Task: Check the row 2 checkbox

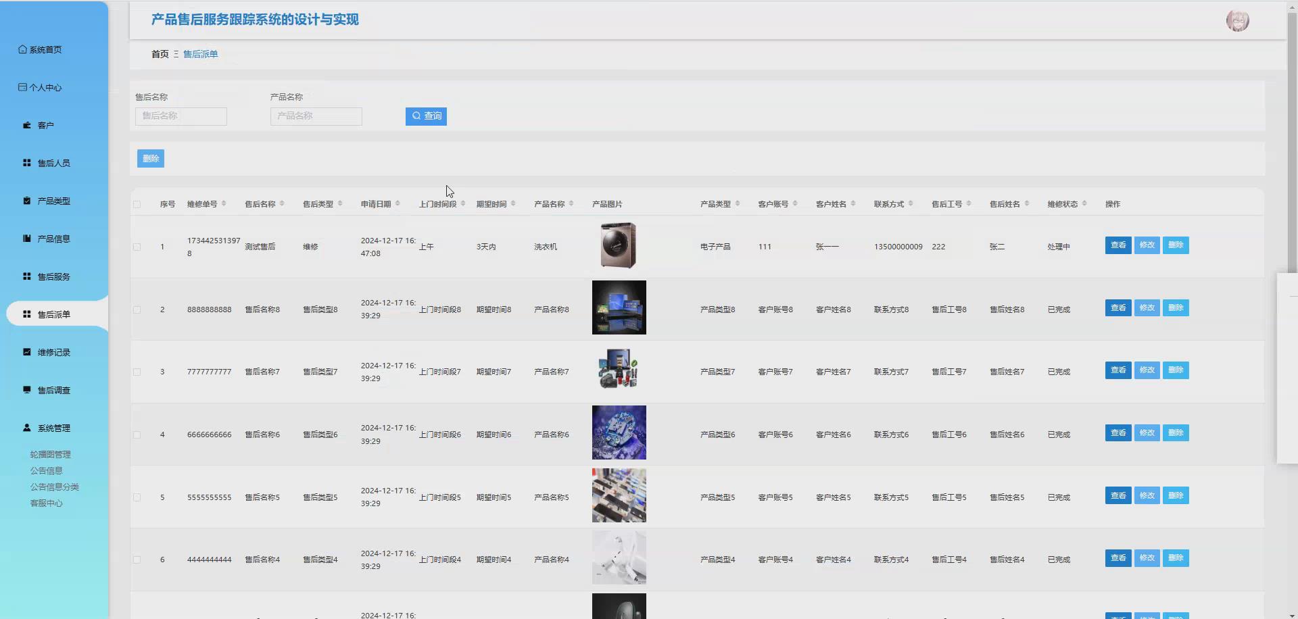Action: click(x=137, y=309)
